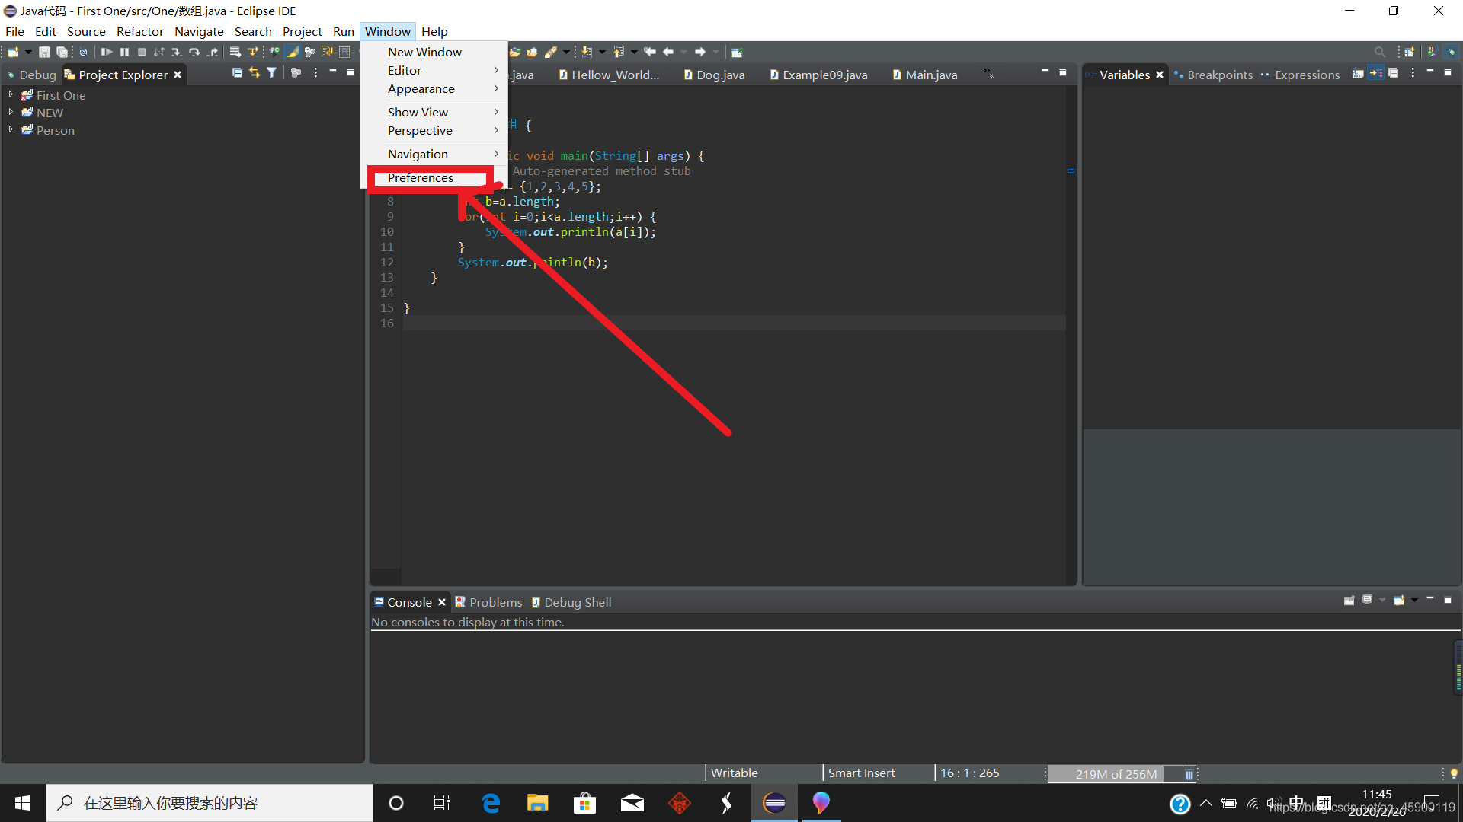Toggle Skip All Breakpoints
The width and height of the screenshot is (1463, 822).
tap(84, 52)
